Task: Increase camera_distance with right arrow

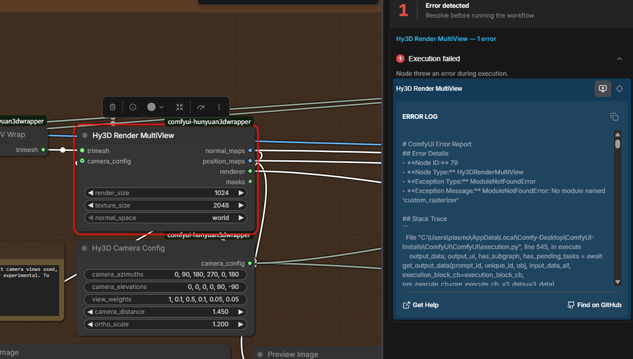Action: point(241,312)
